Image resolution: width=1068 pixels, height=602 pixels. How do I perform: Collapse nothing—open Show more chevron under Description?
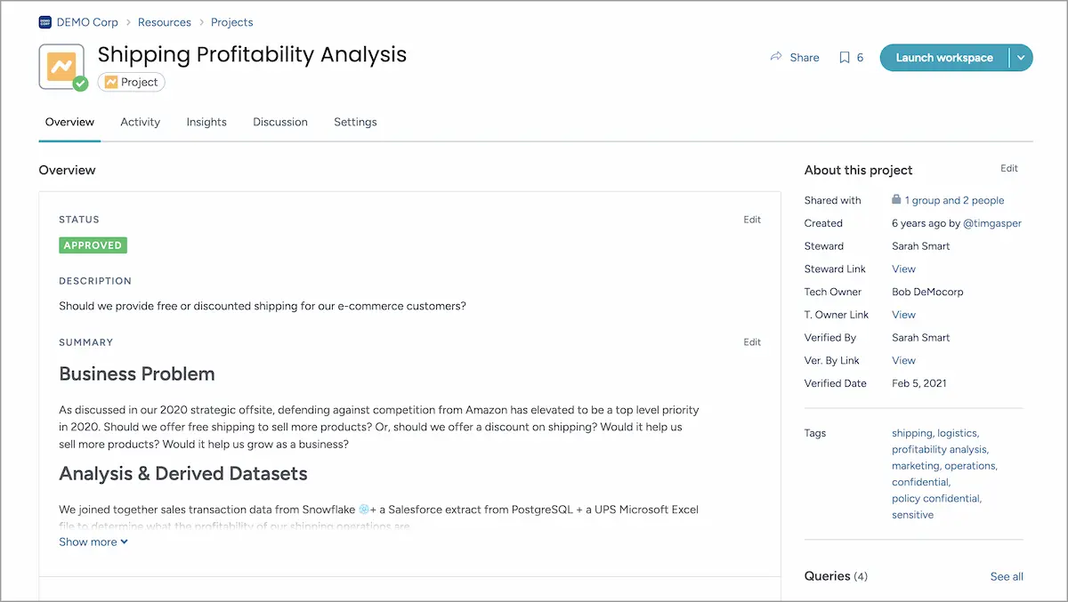123,541
